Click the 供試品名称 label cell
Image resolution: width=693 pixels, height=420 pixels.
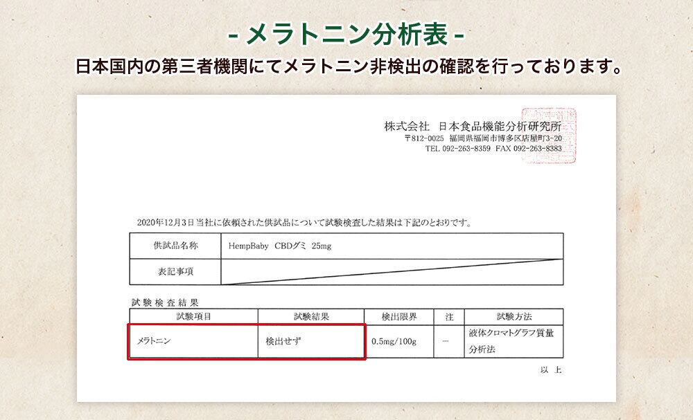tap(175, 246)
